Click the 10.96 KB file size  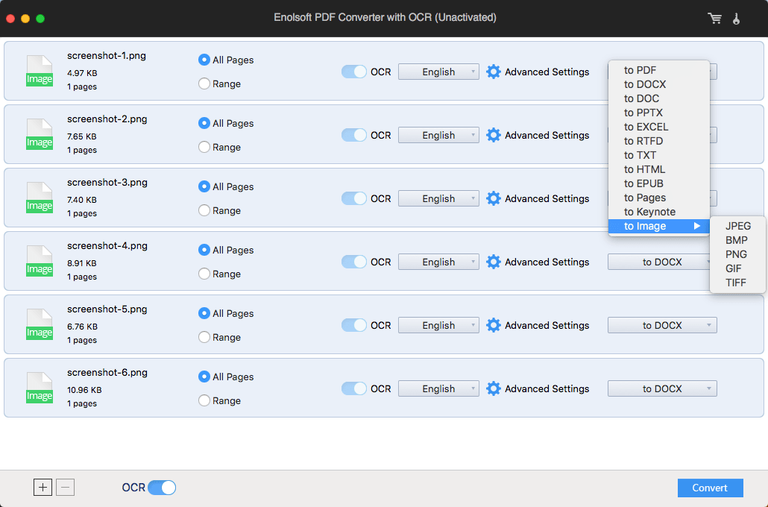pos(84,391)
